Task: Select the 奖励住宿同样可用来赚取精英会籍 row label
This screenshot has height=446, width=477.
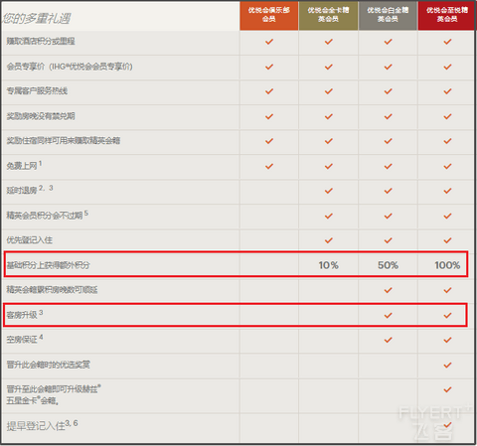Action: click(x=64, y=141)
